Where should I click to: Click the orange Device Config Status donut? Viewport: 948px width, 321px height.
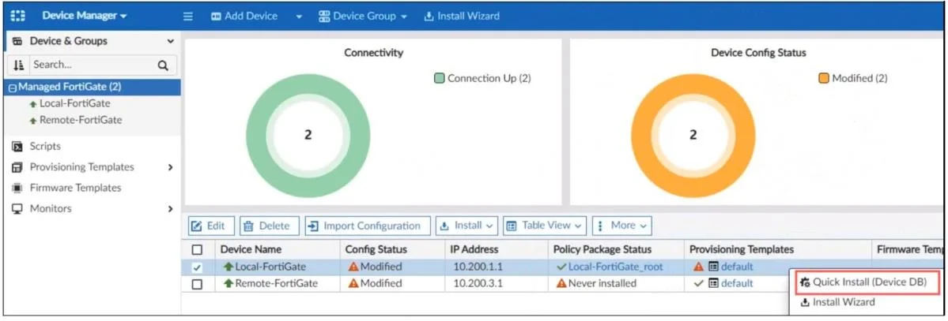693,135
